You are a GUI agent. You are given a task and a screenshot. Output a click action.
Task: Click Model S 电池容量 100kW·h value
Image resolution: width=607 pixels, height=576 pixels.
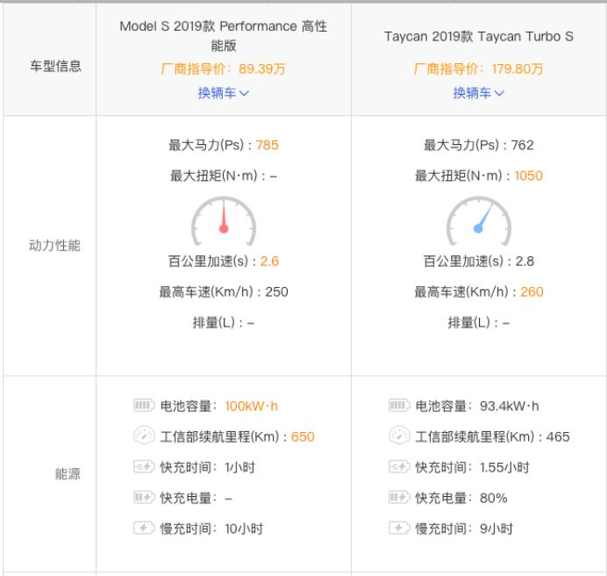pyautogui.click(x=251, y=407)
